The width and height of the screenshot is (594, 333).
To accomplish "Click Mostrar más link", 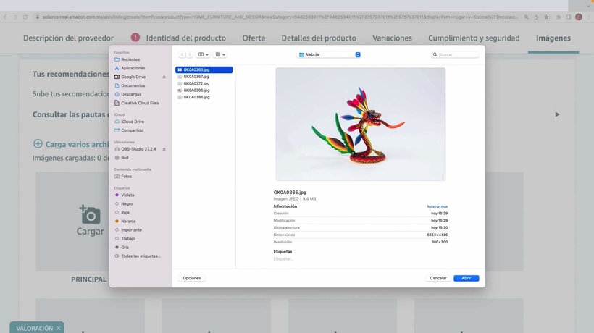I will tap(437, 206).
